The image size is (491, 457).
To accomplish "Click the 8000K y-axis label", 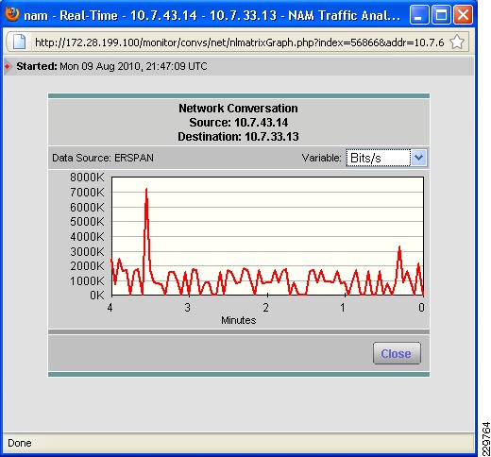I will point(87,178).
